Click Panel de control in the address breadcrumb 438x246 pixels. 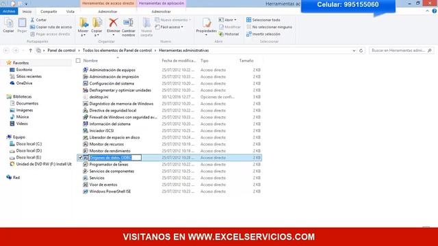click(x=62, y=51)
